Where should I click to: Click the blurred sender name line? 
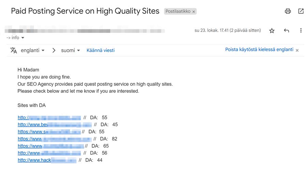point(85,31)
